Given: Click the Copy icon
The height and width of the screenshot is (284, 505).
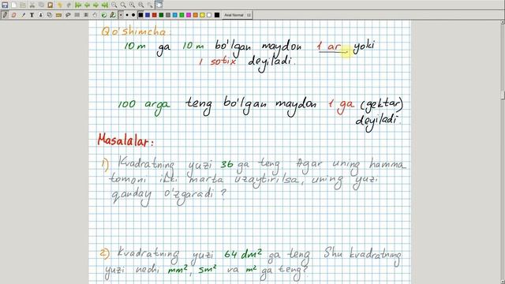Looking at the screenshot, I should [x=41, y=5].
